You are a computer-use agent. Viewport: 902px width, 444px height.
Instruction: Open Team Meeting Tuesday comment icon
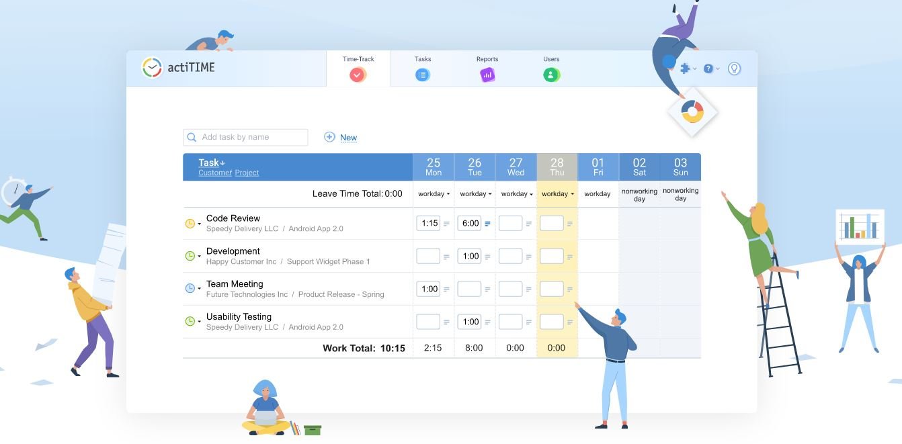point(487,290)
